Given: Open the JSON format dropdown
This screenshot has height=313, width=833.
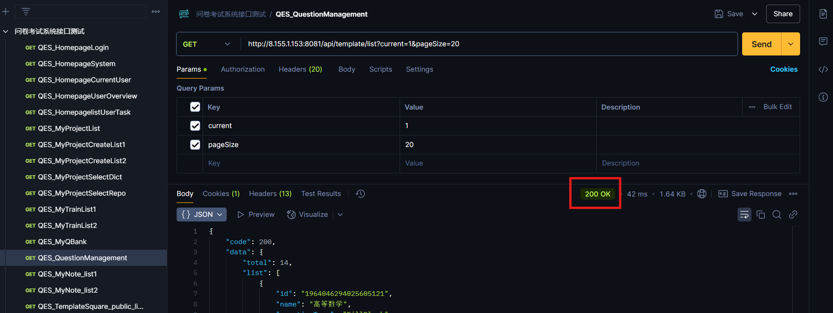Looking at the screenshot, I should pyautogui.click(x=202, y=215).
